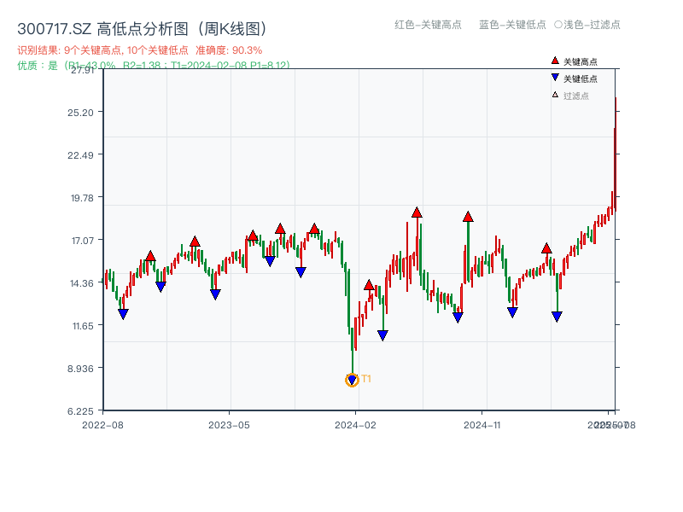Click the 2024-02 date axis label
This screenshot has height=512, width=683.
click(355, 425)
